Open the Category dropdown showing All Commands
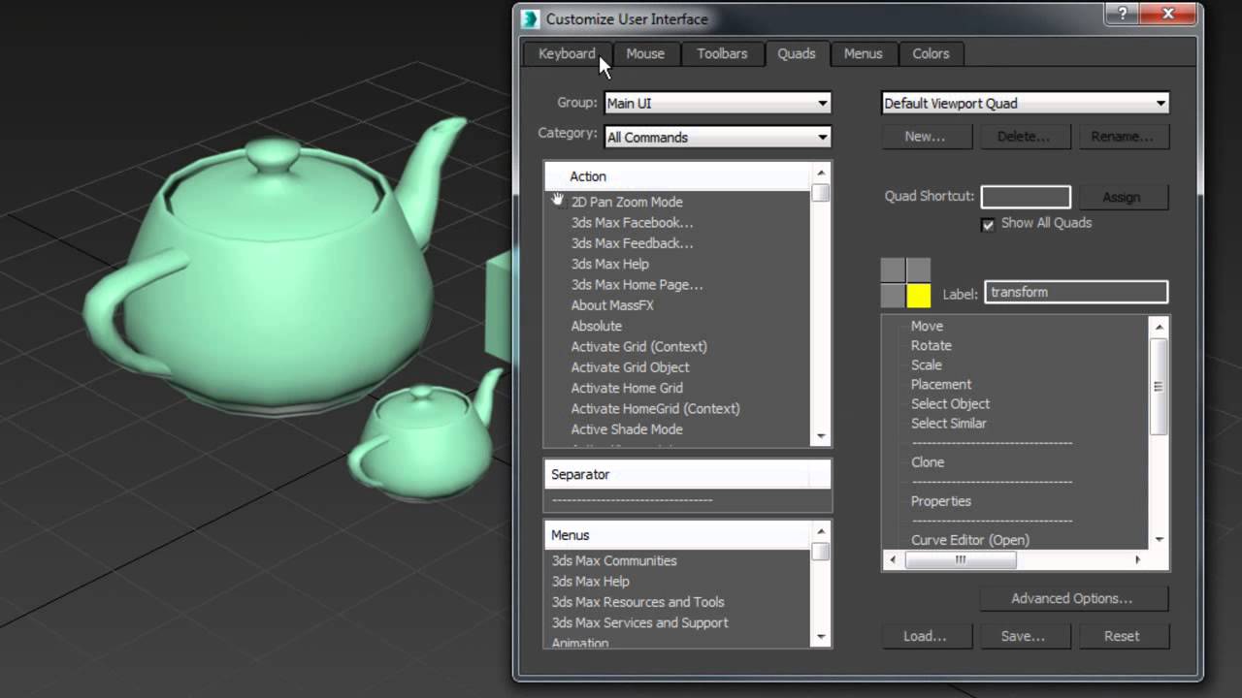Screen dimensions: 1242x698 [717, 137]
